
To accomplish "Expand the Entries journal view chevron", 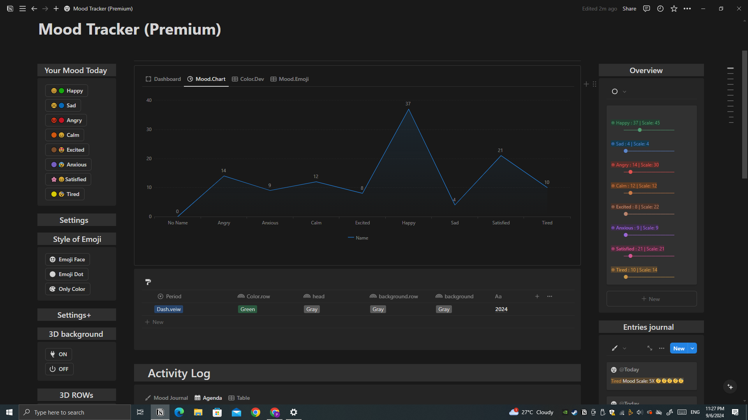I will (x=625, y=348).
